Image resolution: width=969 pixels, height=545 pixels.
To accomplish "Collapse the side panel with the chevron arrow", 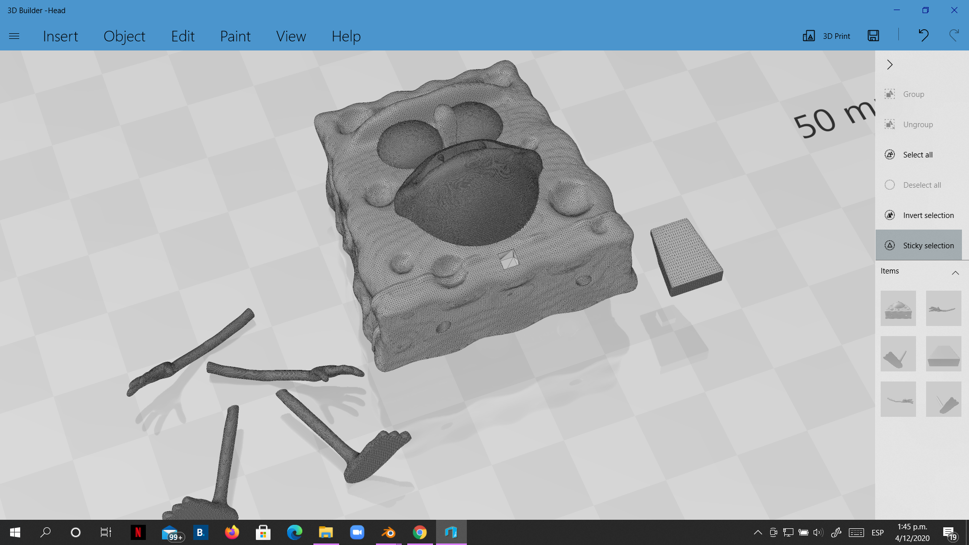I will pyautogui.click(x=890, y=65).
